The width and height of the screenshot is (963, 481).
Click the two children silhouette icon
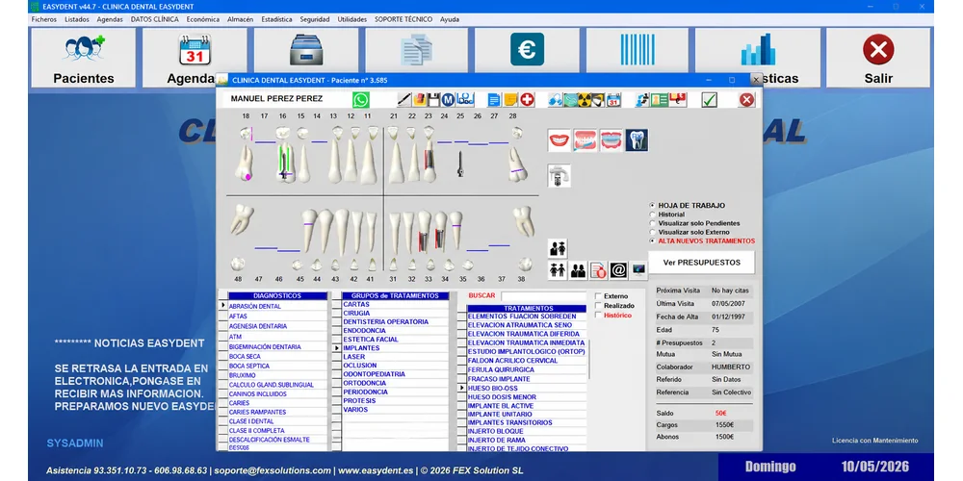click(558, 270)
